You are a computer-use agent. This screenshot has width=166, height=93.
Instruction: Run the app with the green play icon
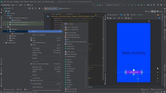[123, 5]
